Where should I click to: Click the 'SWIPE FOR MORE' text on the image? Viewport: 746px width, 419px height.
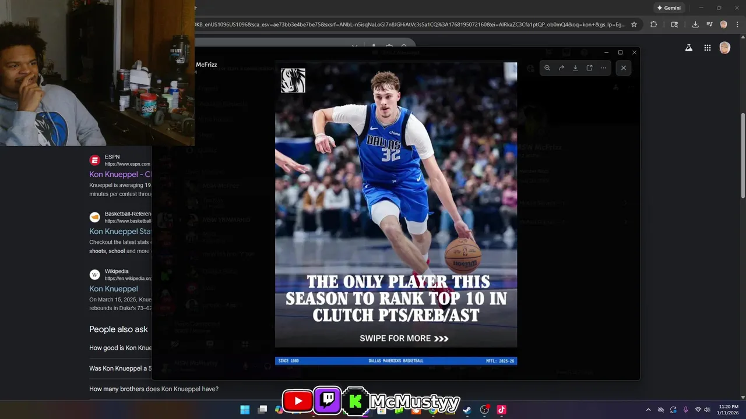tap(404, 338)
